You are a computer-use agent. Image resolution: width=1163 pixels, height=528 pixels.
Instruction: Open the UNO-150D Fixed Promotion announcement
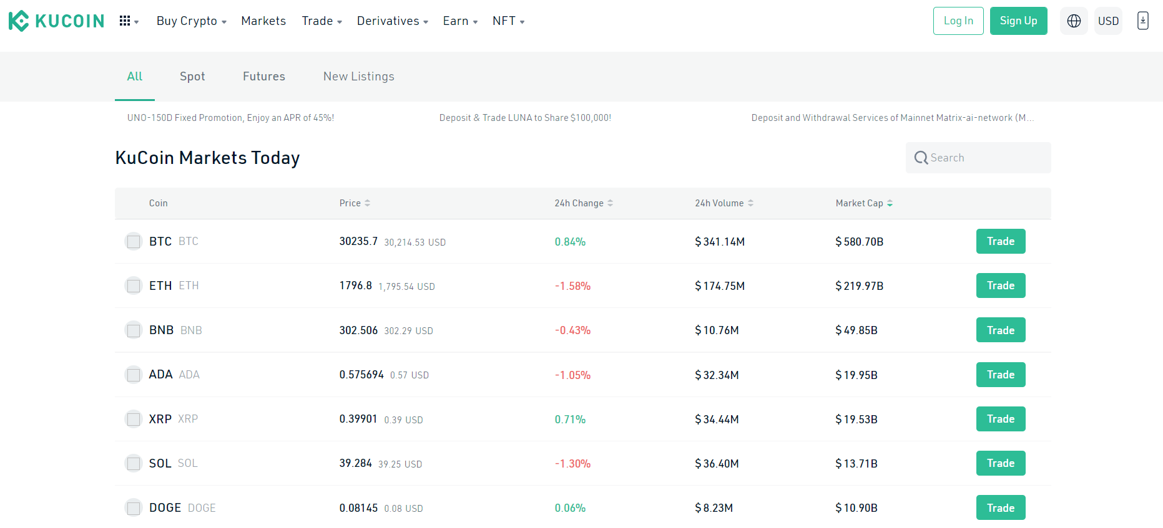coord(230,118)
